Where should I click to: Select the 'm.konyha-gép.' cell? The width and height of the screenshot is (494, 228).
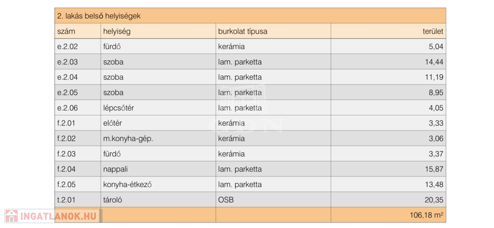pyautogui.click(x=125, y=139)
